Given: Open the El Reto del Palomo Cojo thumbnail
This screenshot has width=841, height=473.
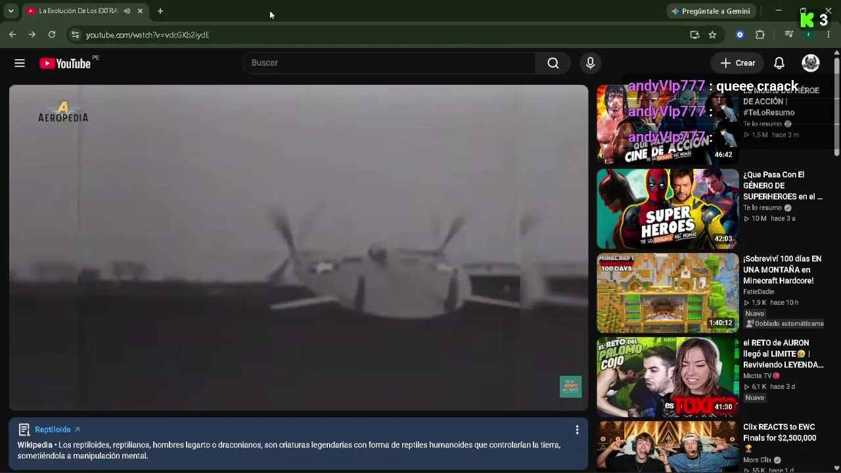Looking at the screenshot, I should pos(668,377).
